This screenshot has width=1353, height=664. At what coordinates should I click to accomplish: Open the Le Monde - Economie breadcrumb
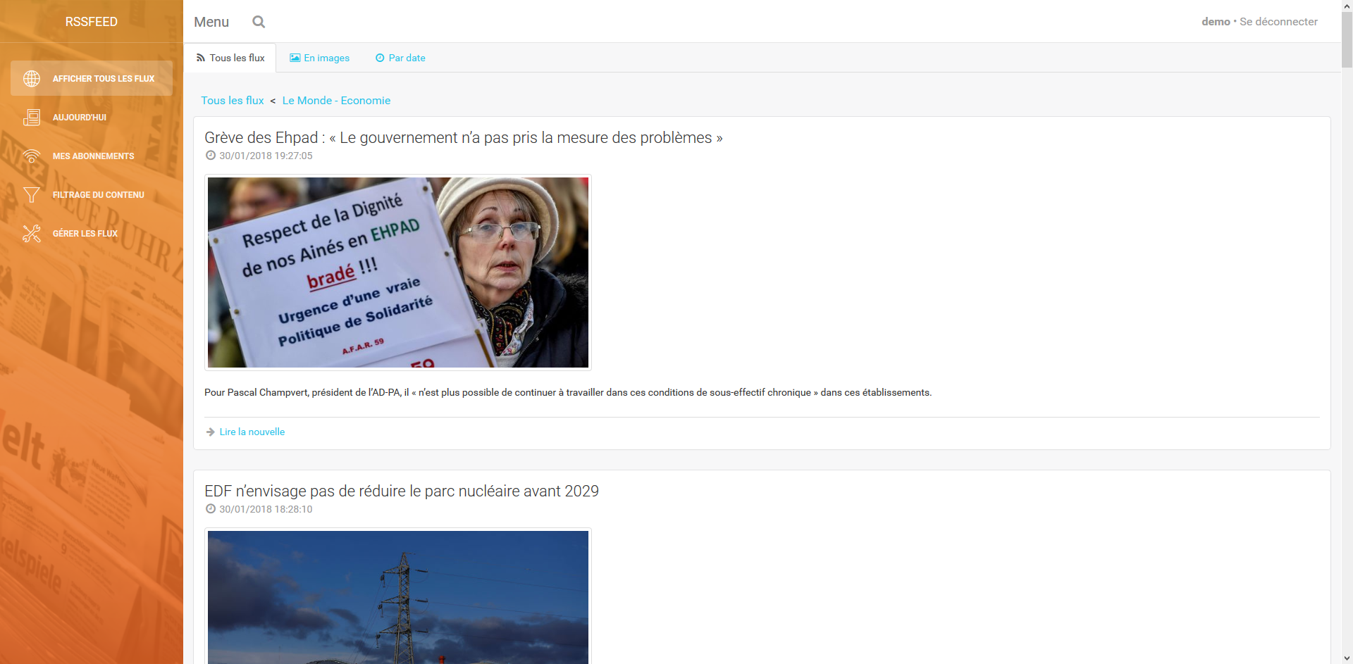[336, 101]
